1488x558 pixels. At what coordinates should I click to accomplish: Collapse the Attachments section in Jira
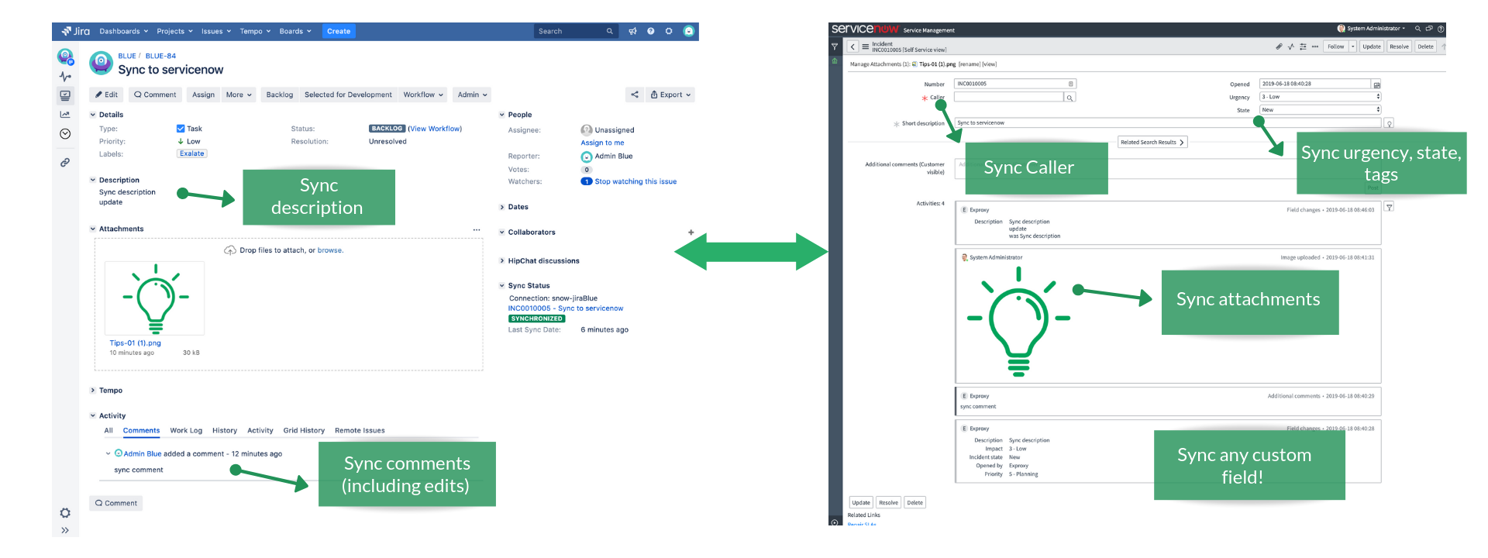point(93,229)
